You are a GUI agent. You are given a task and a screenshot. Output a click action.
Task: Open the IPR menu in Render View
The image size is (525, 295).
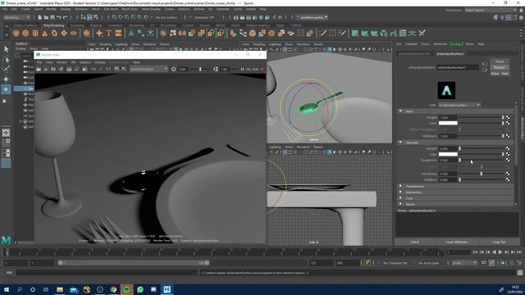point(73,62)
